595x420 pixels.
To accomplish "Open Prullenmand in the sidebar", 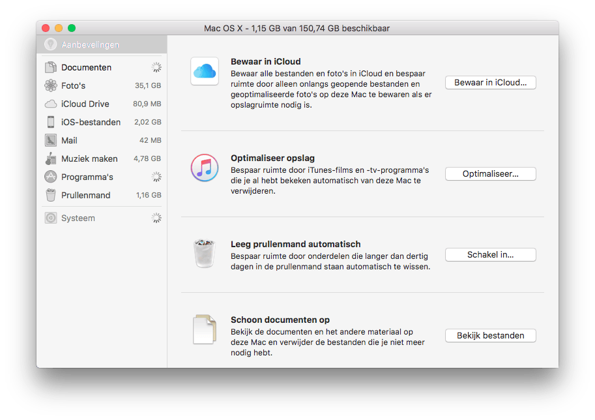I will coord(102,195).
